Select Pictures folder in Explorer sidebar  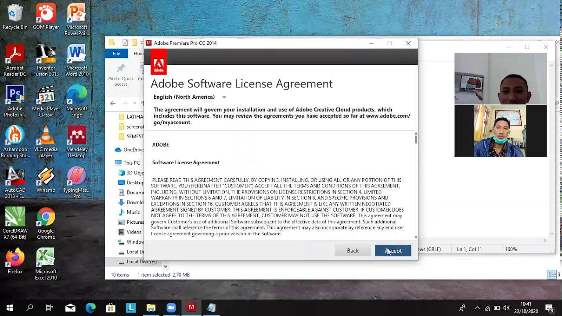[x=131, y=222]
